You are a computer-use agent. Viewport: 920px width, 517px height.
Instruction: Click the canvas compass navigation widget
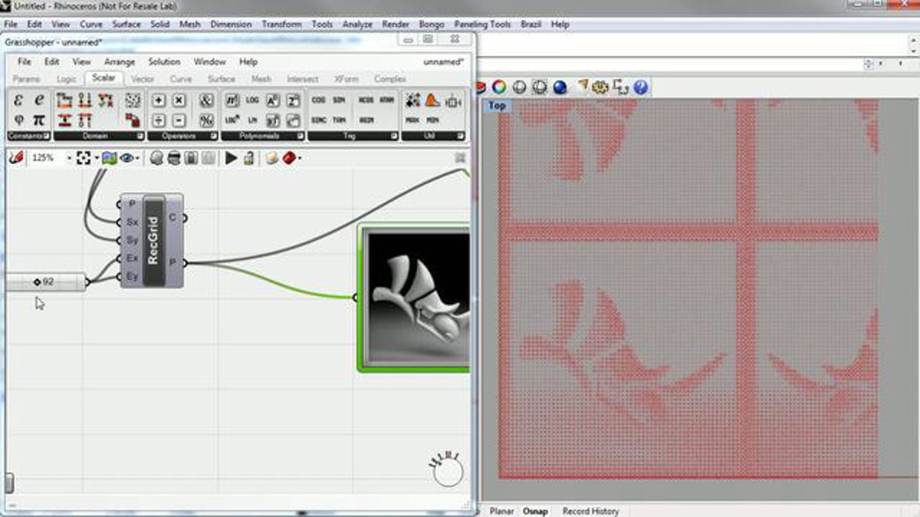(447, 469)
